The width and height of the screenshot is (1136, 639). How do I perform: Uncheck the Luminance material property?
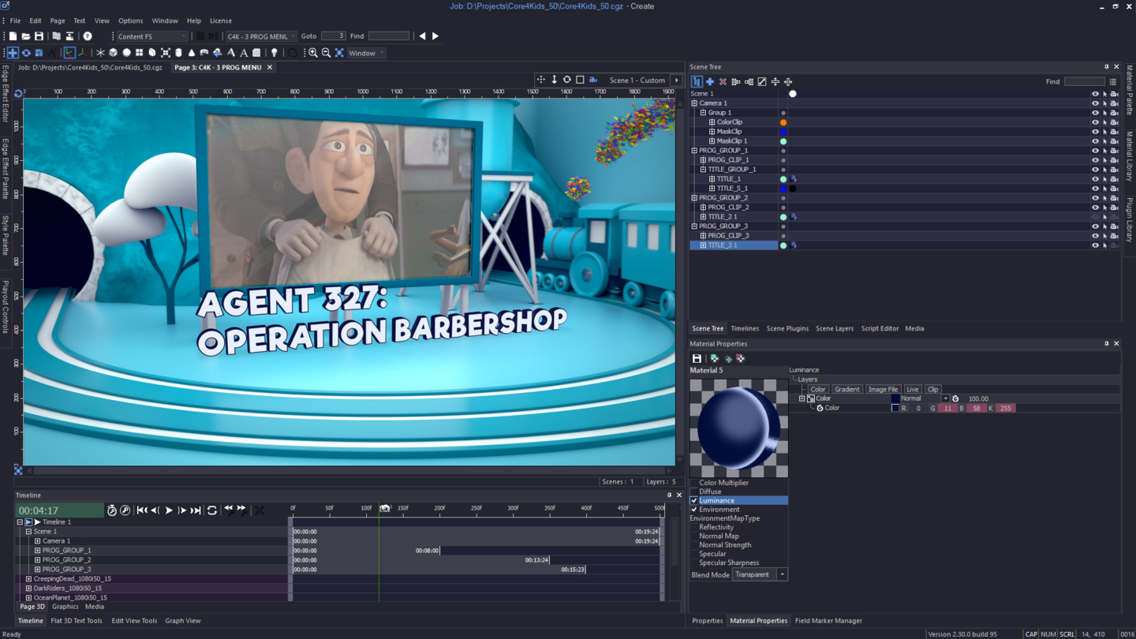pyautogui.click(x=692, y=500)
